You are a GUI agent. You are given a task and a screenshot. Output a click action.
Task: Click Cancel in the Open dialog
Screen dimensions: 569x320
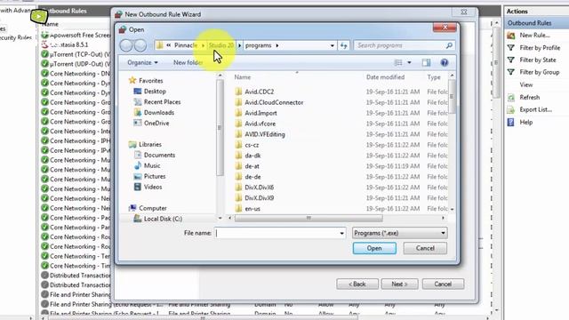pos(425,248)
